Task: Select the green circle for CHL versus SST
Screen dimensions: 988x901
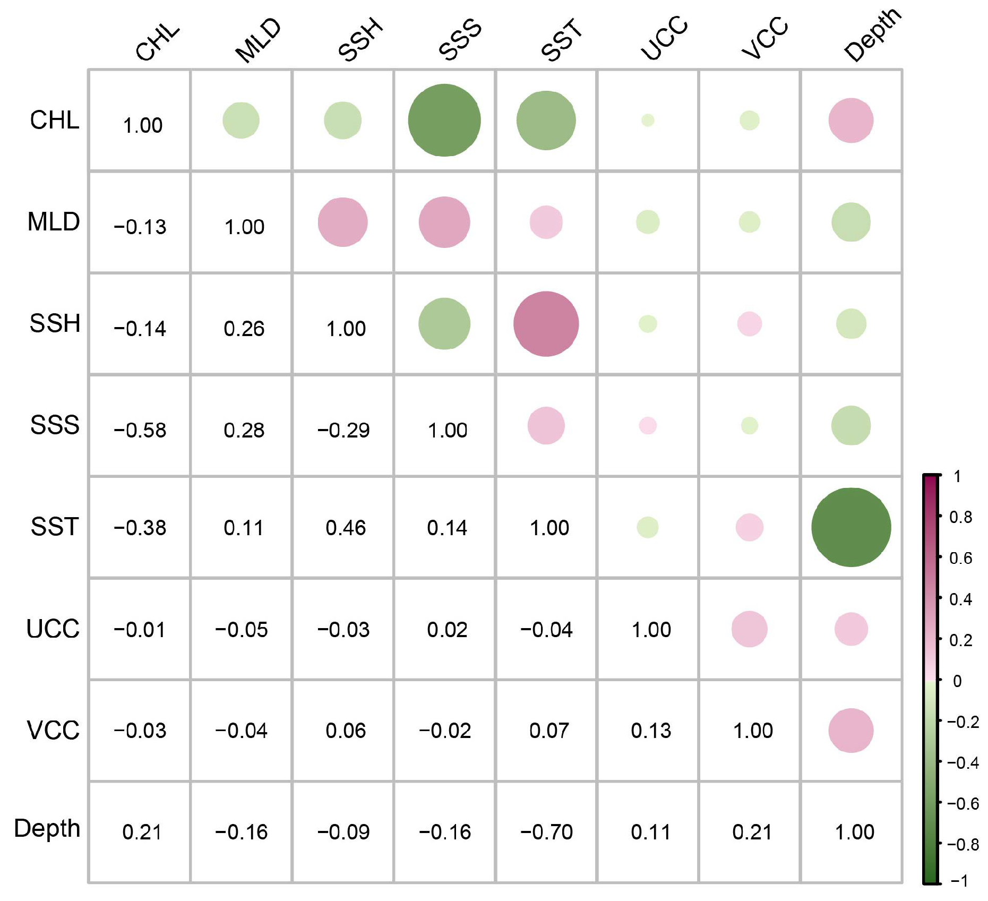Action: pos(546,121)
